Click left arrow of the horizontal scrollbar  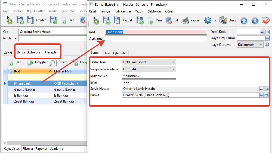tap(5, 143)
